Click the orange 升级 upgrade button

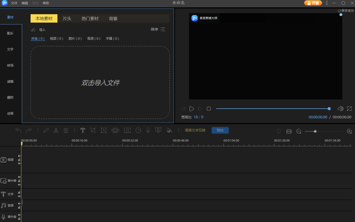coord(313,3)
